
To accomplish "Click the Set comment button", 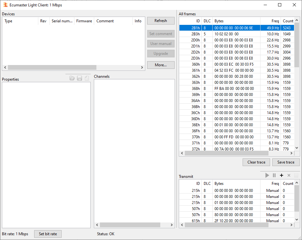I will (x=161, y=34).
